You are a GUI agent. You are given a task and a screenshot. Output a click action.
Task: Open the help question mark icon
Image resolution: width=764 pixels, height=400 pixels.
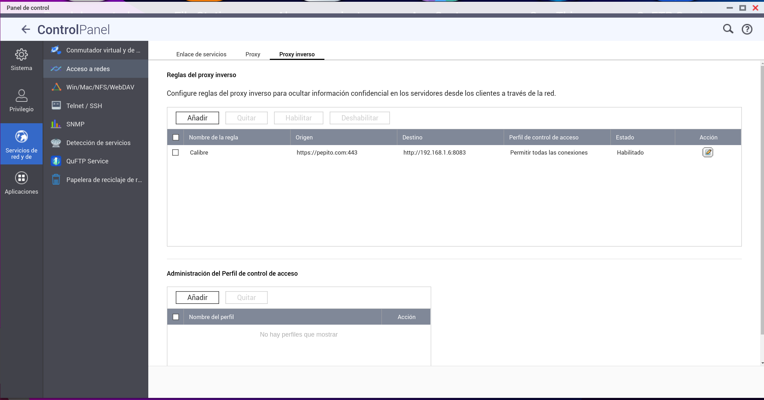tap(747, 29)
